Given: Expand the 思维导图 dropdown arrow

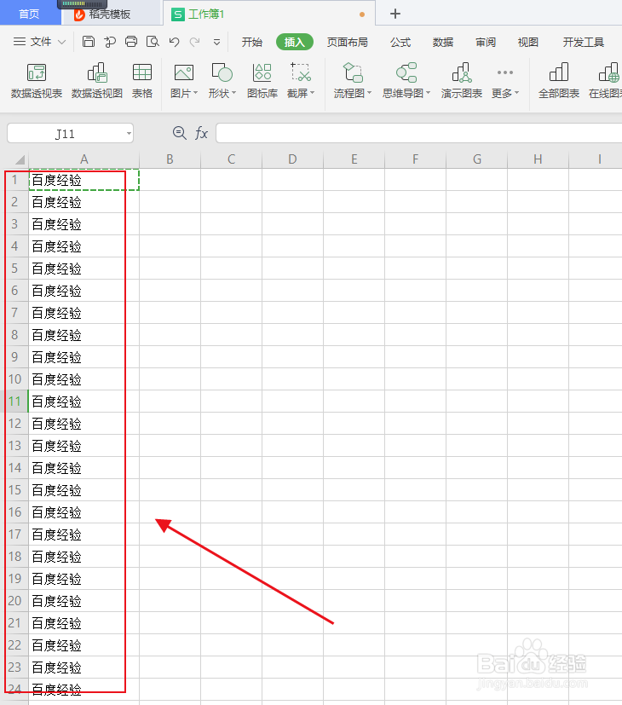Looking at the screenshot, I should tap(429, 93).
